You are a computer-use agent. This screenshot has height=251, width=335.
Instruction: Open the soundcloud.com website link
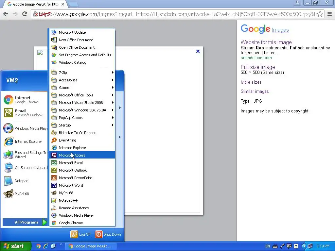pyautogui.click(x=256, y=58)
